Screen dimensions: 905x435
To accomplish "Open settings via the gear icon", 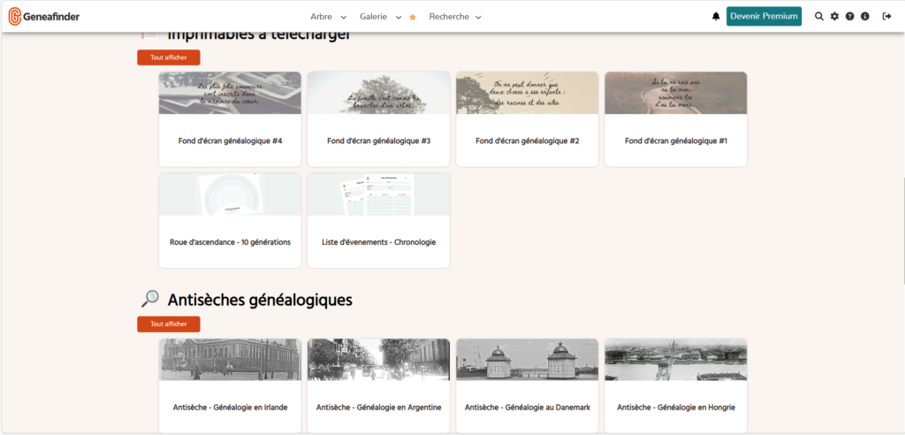I will (834, 17).
